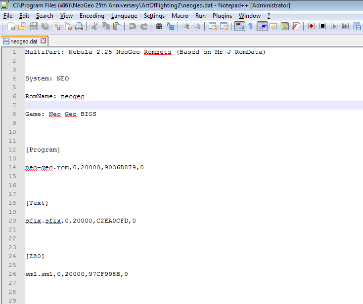Zoom out of the text

point(197,26)
